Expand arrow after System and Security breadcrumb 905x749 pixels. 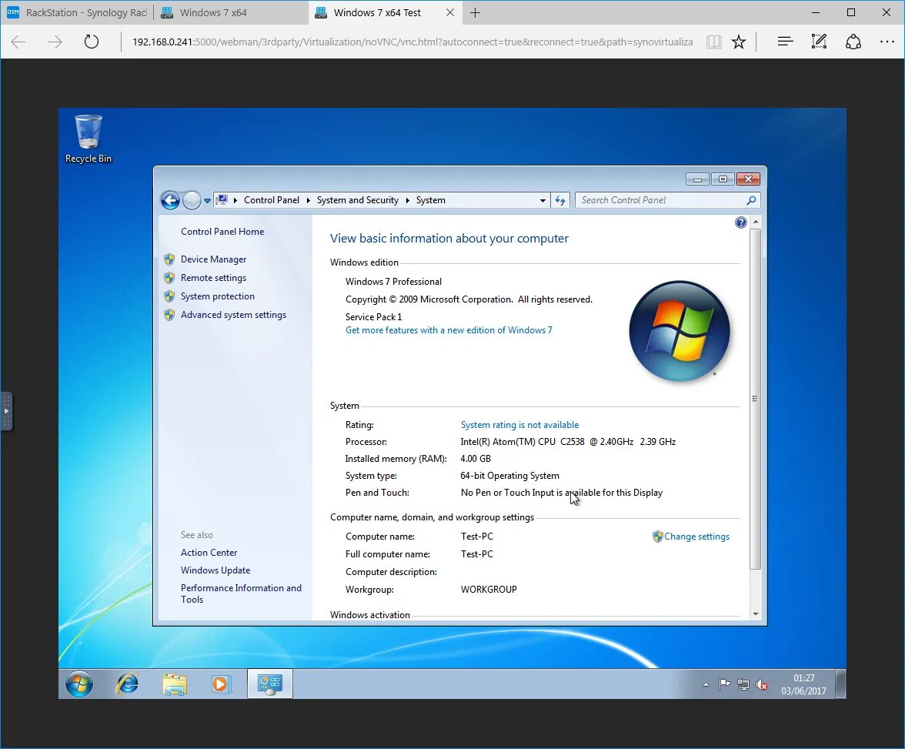[408, 200]
